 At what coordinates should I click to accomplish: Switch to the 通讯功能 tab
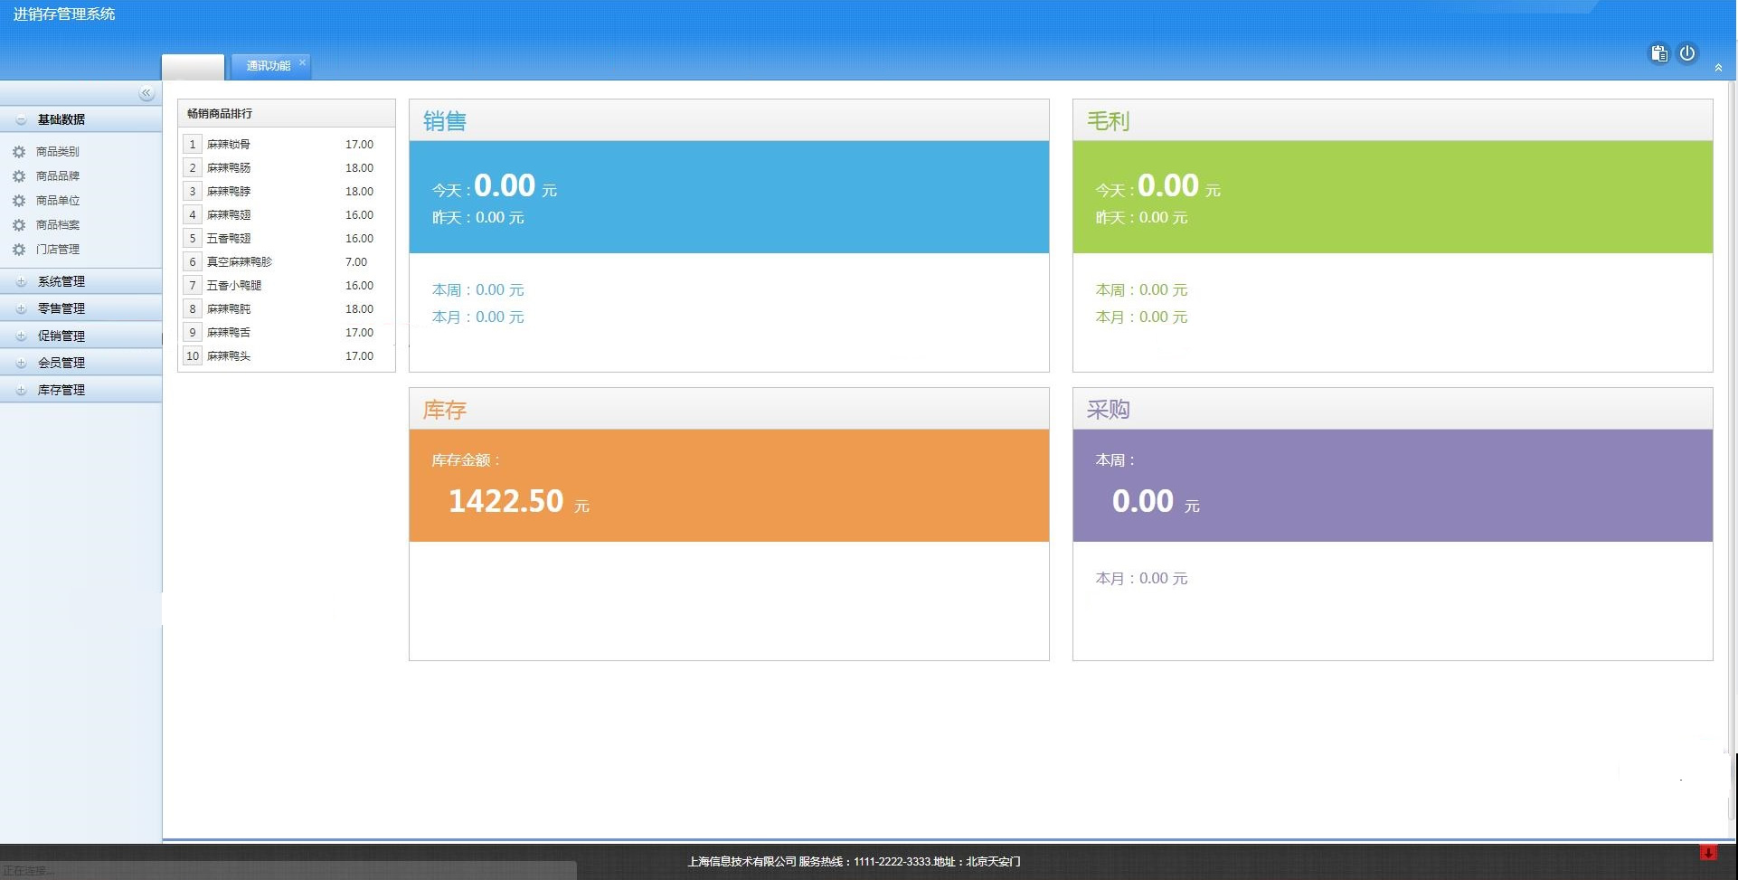pos(268,66)
